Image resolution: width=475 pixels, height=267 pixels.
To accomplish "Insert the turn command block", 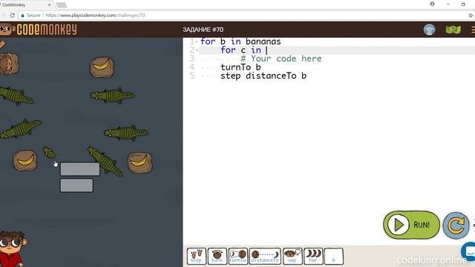I will (217, 256).
